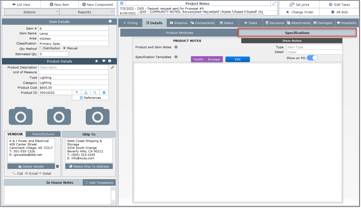Go back to List View
Screen dimensions: 361x208
tap(21, 5)
